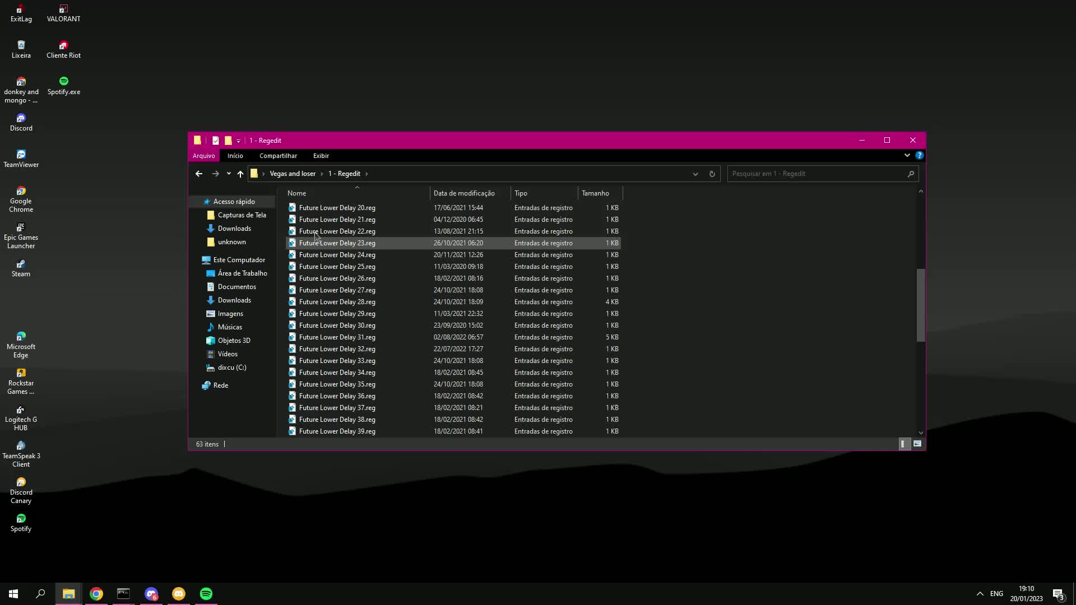Screen dimensions: 1076x605
Task: Click the search magnifier in search box
Action: (911, 174)
